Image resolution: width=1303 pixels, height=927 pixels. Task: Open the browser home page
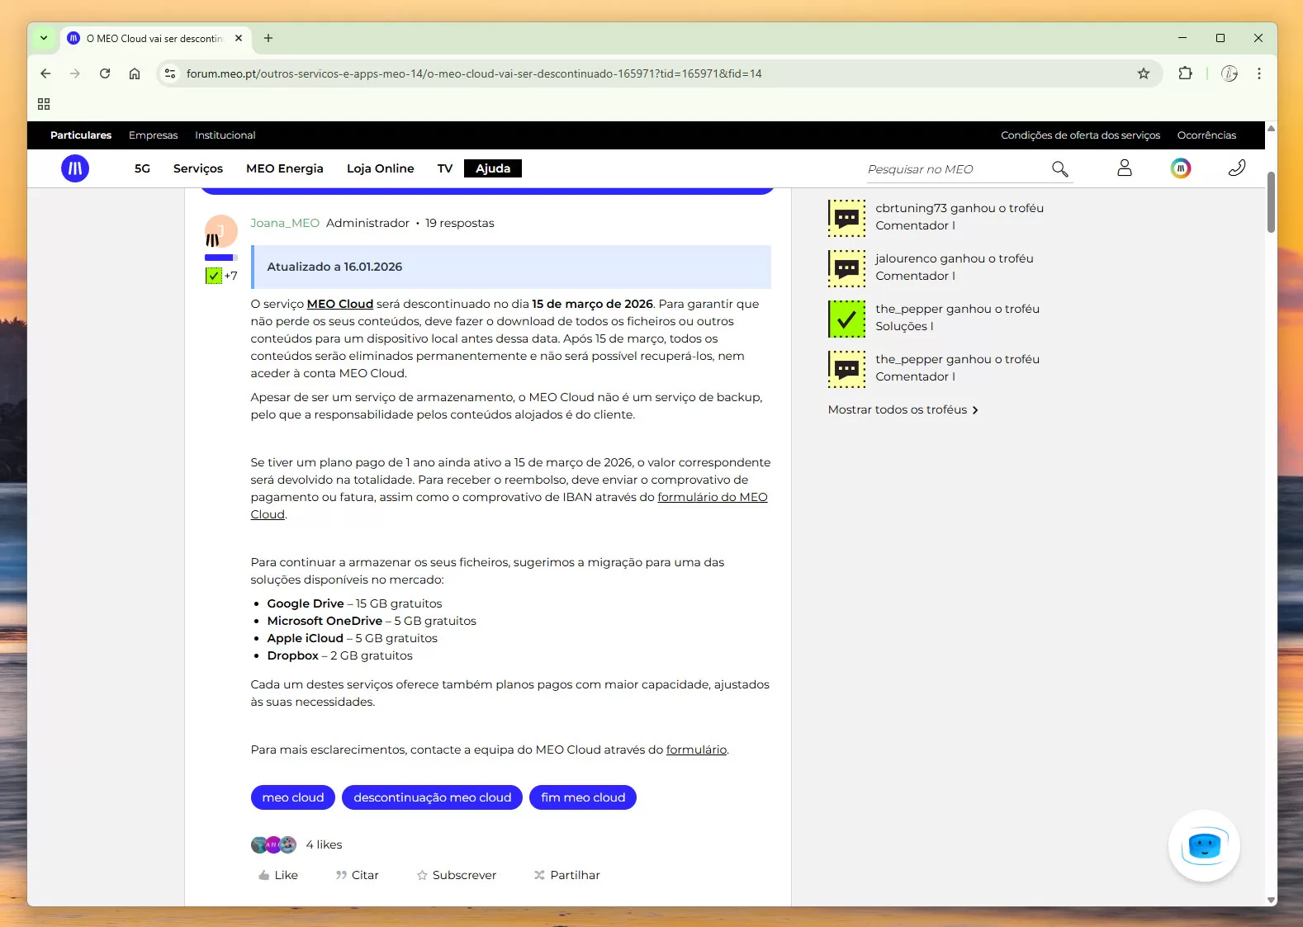135,73
